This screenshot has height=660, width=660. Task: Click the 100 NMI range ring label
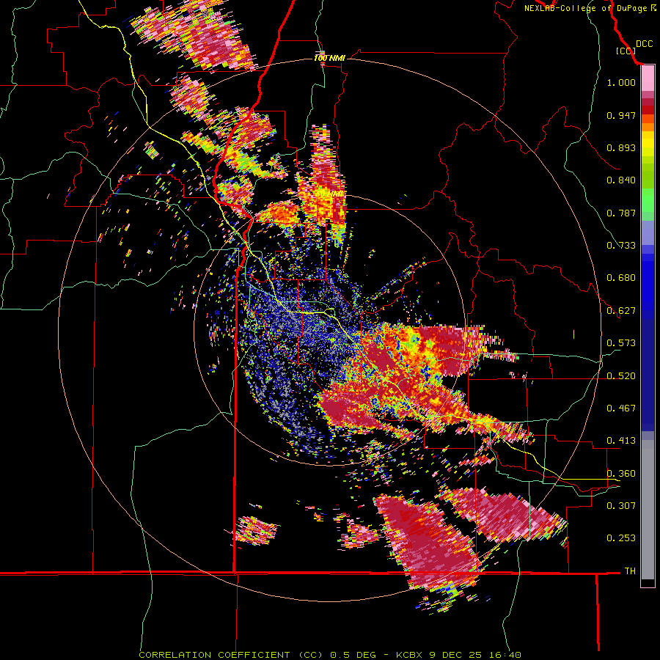pyautogui.click(x=329, y=58)
